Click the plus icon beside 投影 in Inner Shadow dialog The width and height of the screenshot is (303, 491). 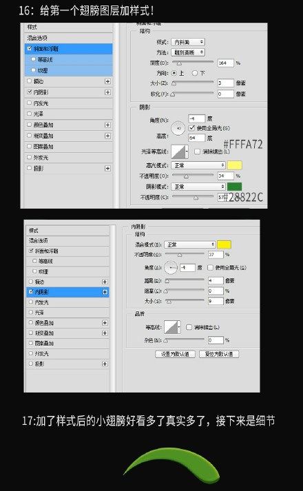point(105,364)
